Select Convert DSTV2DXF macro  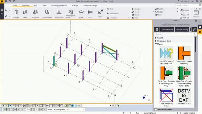pyautogui.click(x=184, y=96)
